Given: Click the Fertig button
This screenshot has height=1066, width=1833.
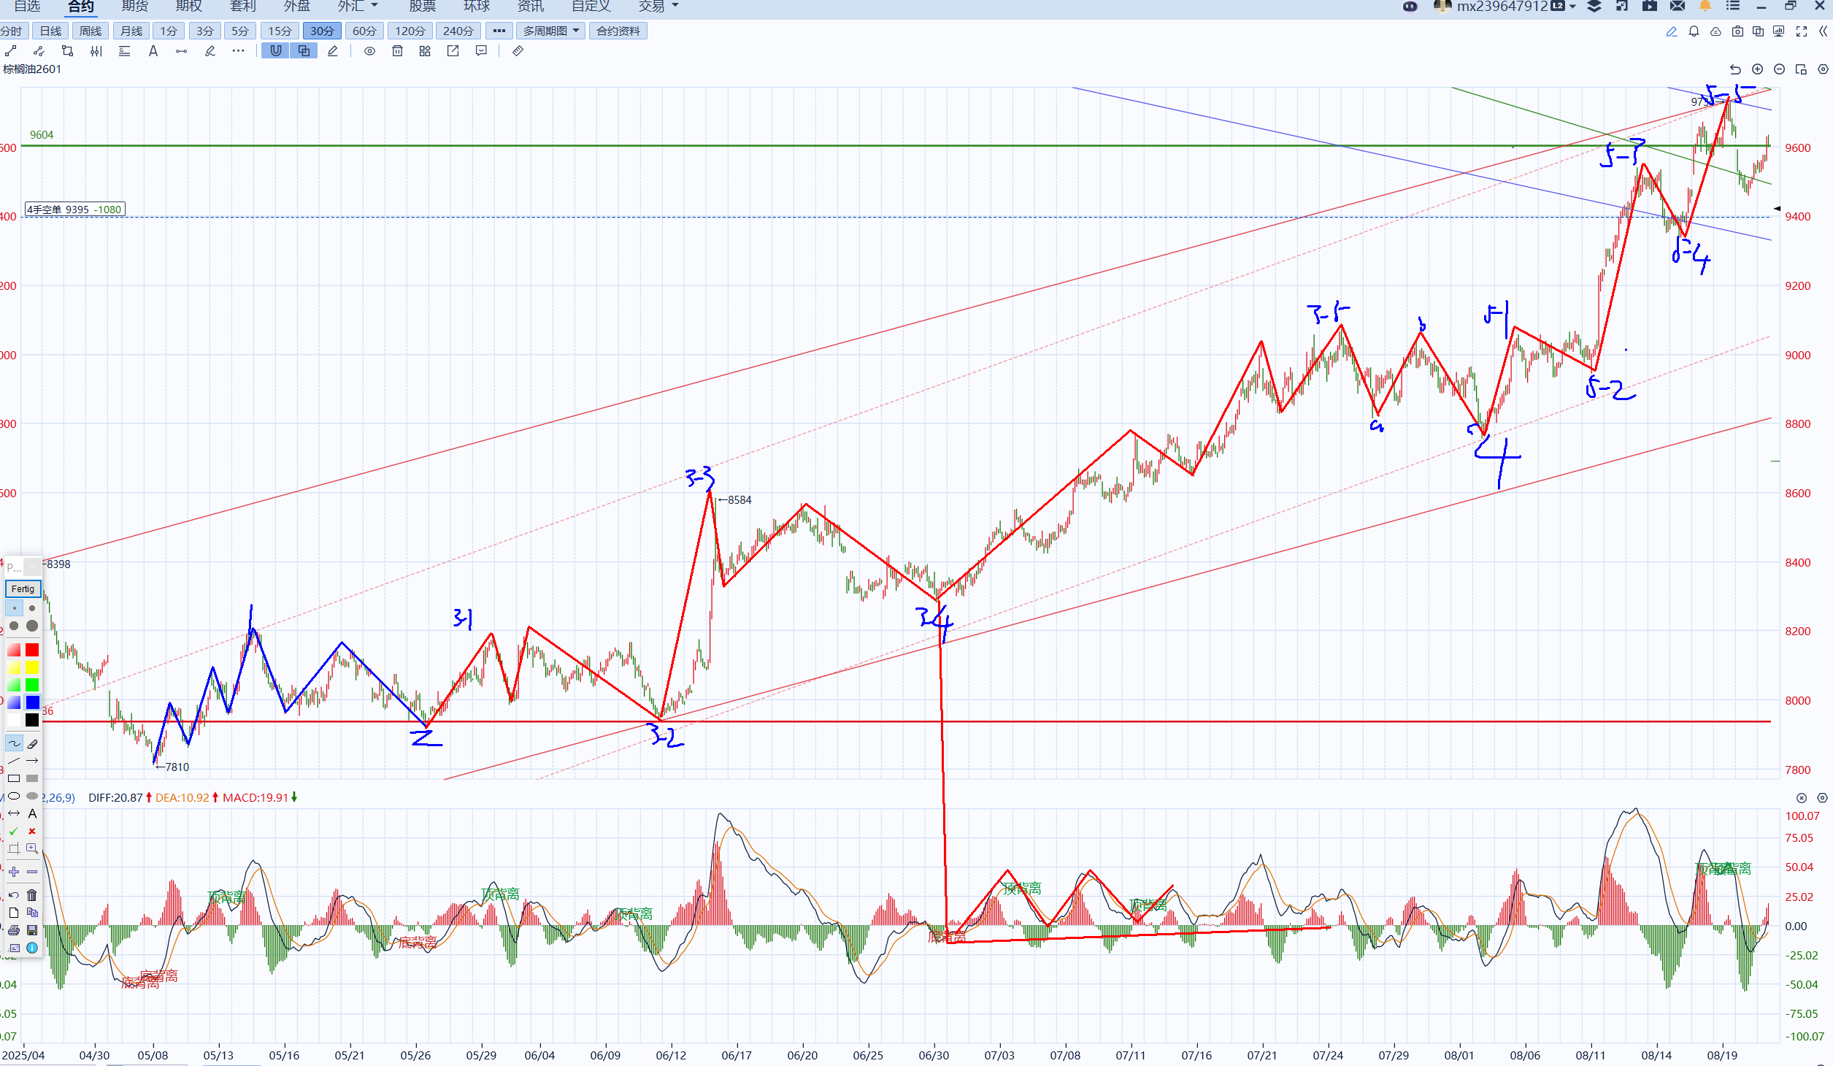Looking at the screenshot, I should click(x=23, y=588).
